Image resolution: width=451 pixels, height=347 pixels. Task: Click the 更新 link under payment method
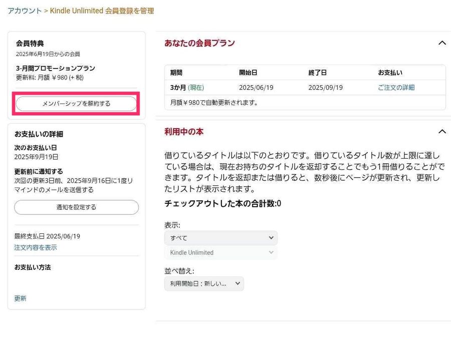coord(20,298)
